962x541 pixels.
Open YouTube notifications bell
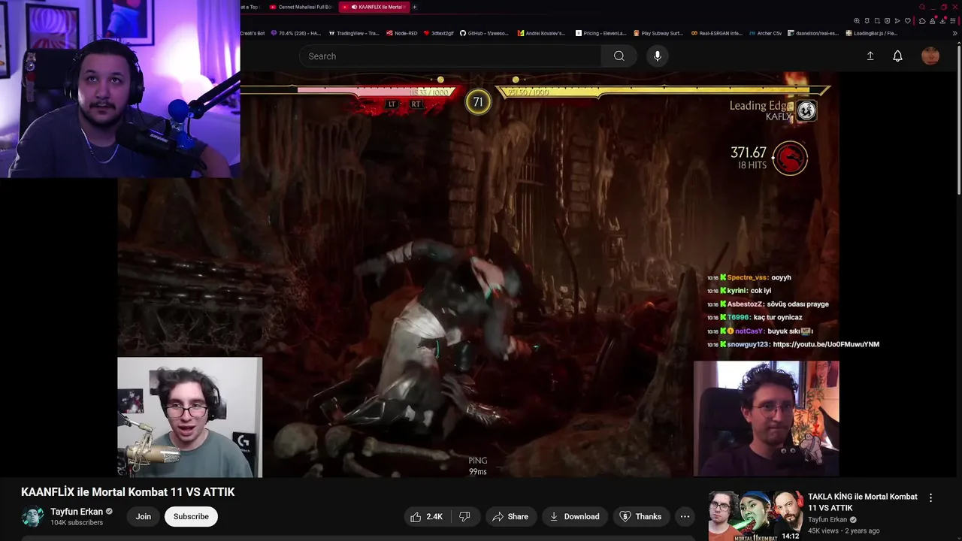click(897, 56)
